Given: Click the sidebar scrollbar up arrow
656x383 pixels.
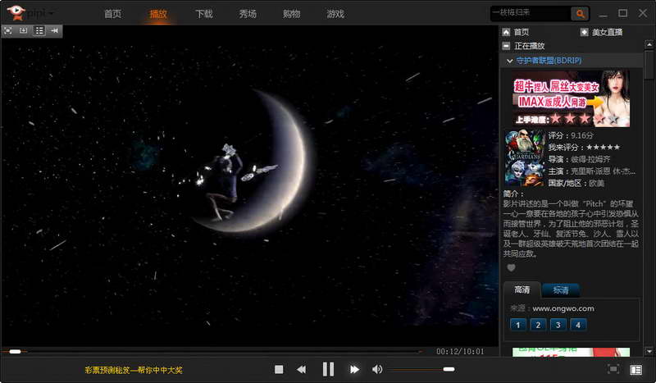Looking at the screenshot, I should tap(649, 44).
